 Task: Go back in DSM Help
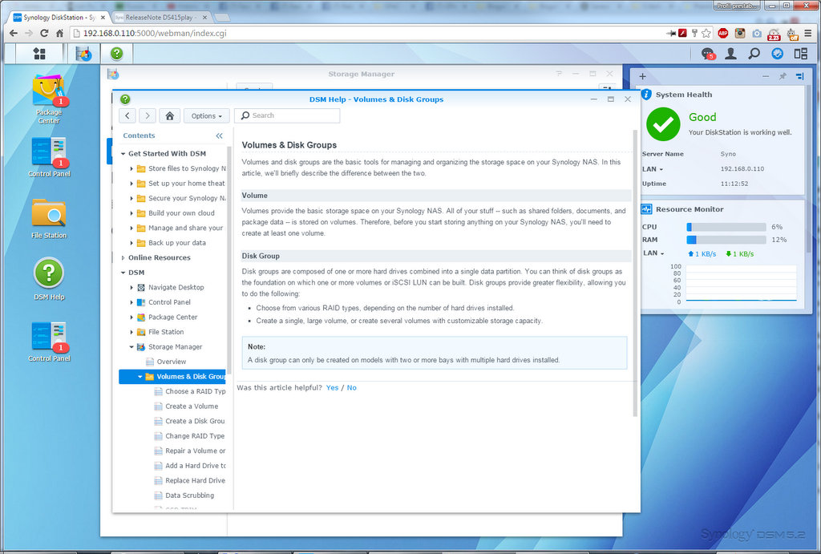[x=127, y=115]
